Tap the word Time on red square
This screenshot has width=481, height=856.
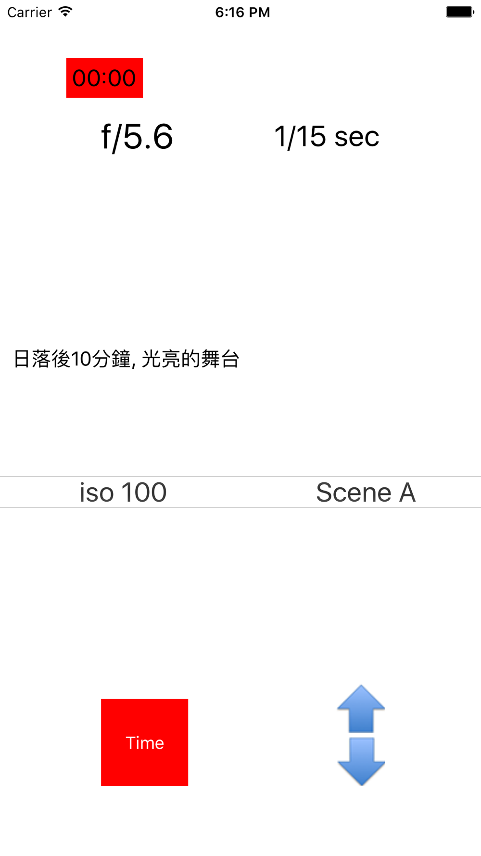pyautogui.click(x=145, y=743)
